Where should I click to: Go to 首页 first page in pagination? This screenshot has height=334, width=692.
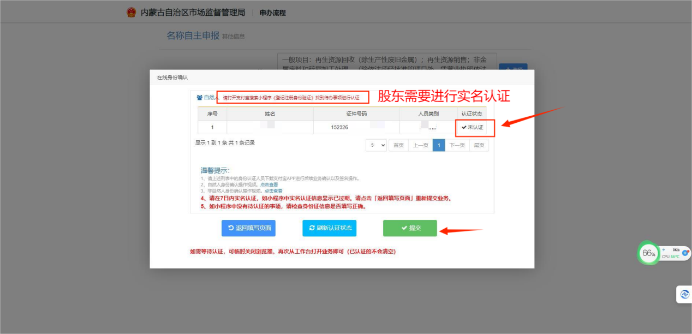399,145
